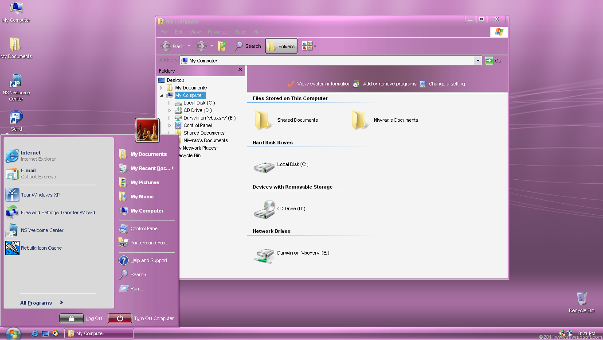
Task: Click View system information link
Action: pos(319,84)
